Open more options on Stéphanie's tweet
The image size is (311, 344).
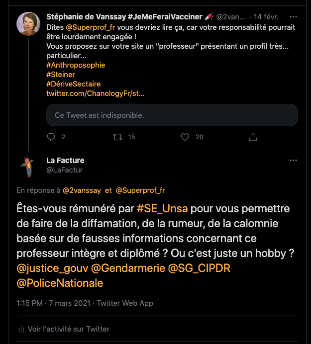(x=293, y=17)
